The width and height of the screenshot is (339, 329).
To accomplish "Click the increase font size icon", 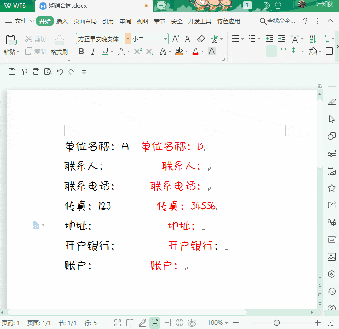I will pos(176,39).
